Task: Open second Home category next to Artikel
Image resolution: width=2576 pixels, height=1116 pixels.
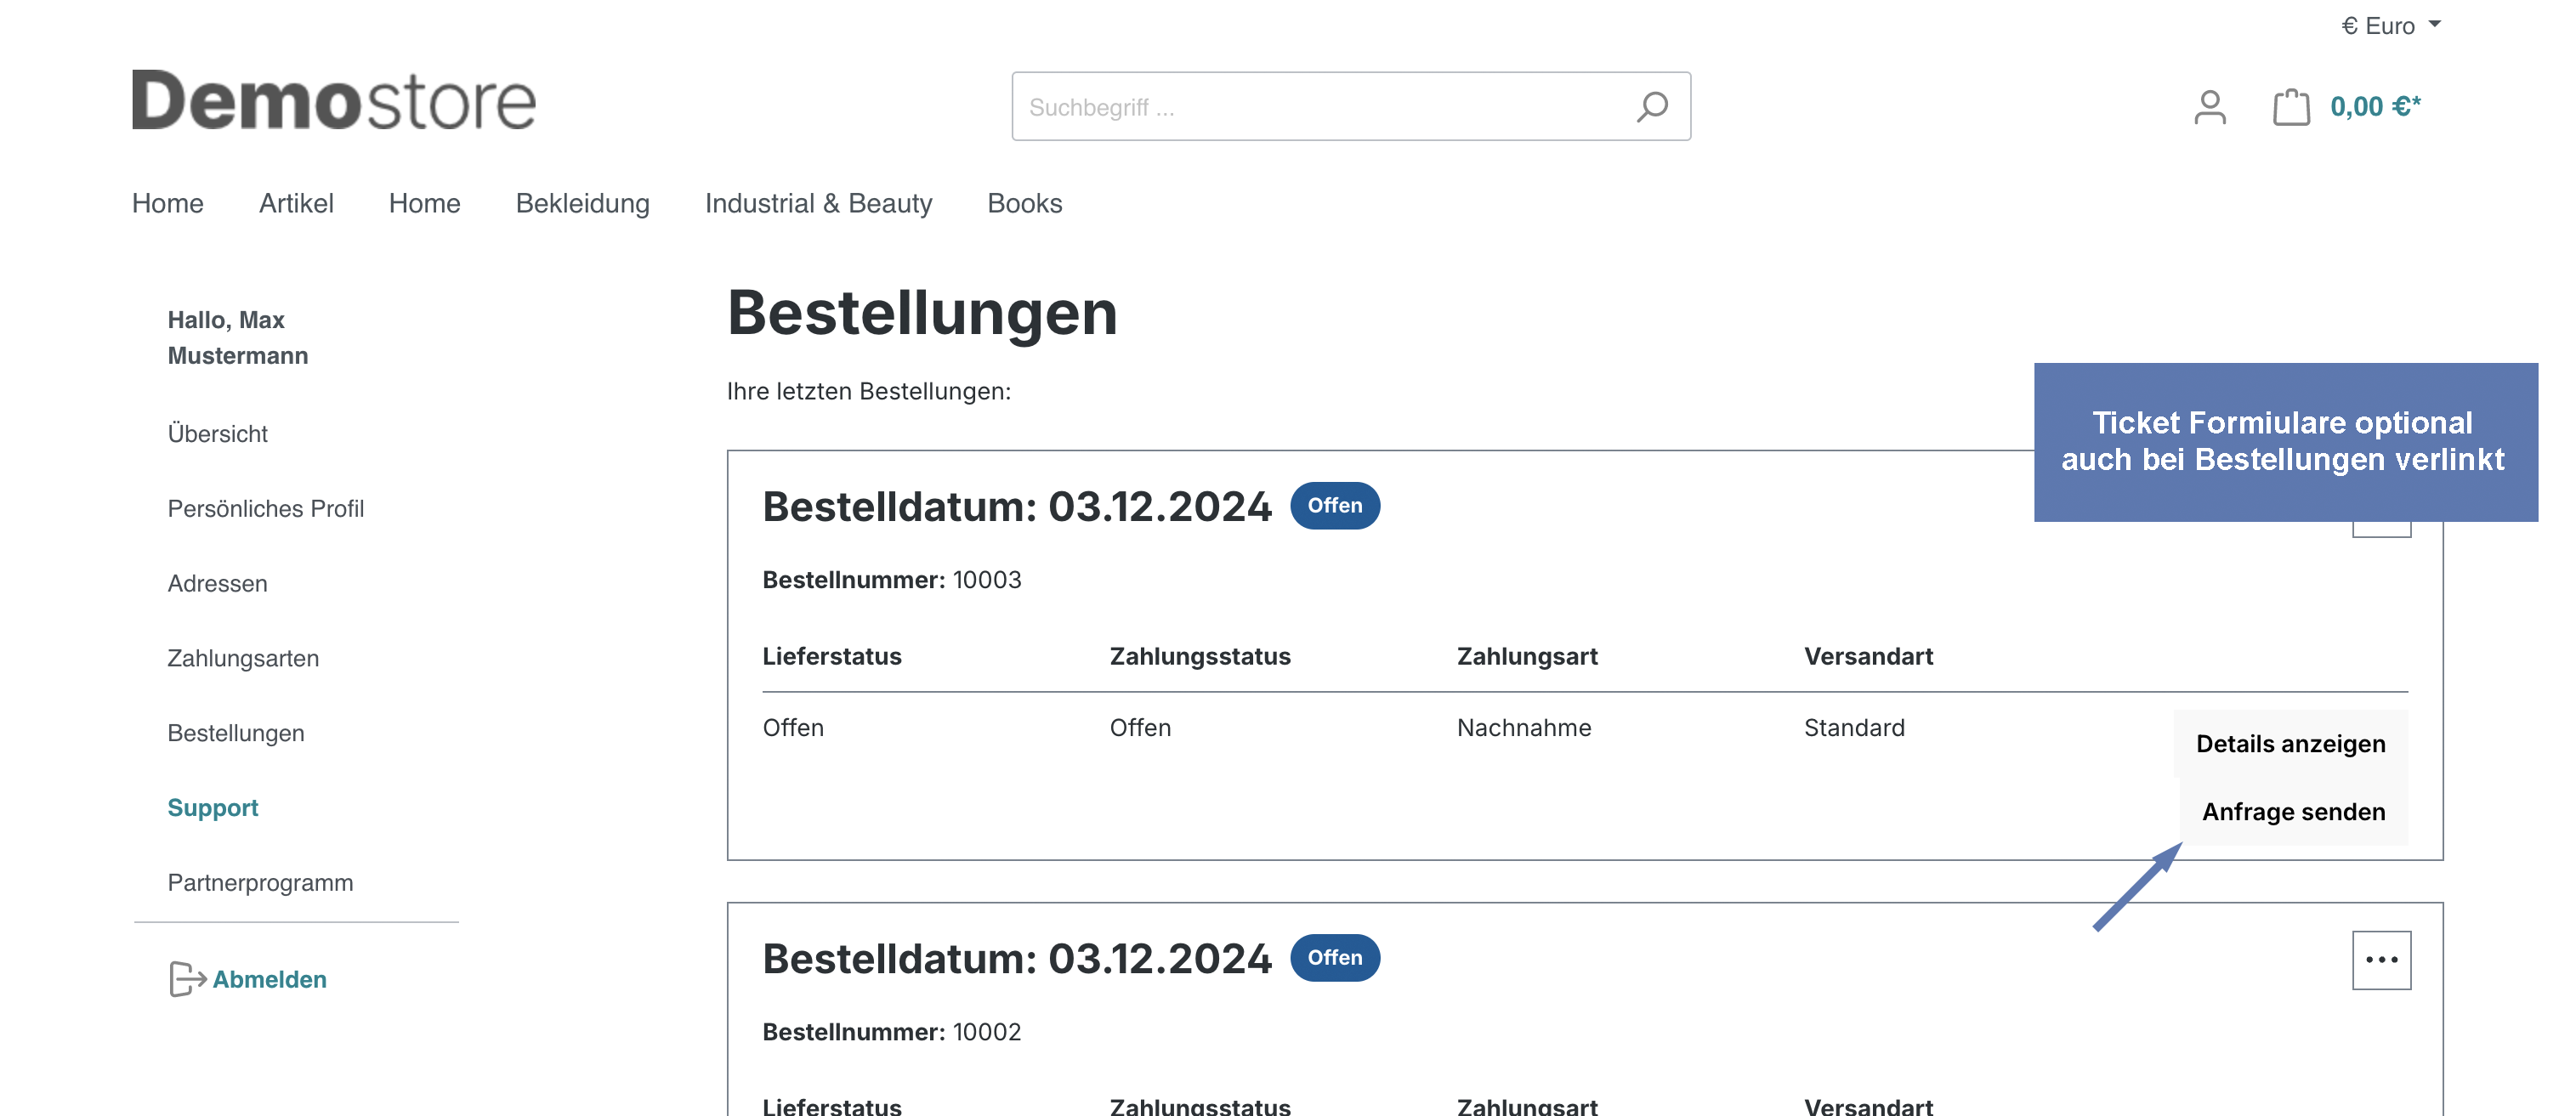Action: pyautogui.click(x=424, y=203)
